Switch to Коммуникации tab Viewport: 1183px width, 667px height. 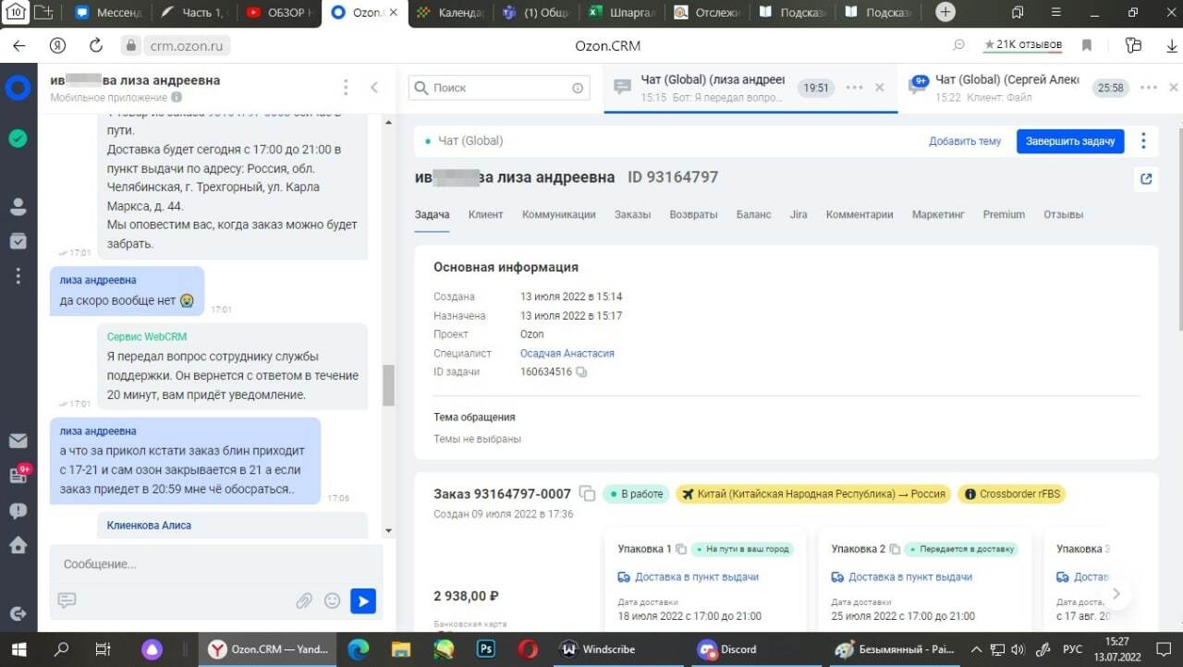click(x=558, y=214)
